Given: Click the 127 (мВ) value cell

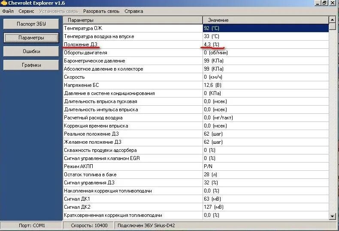Looking at the screenshot, I should [x=266, y=207].
